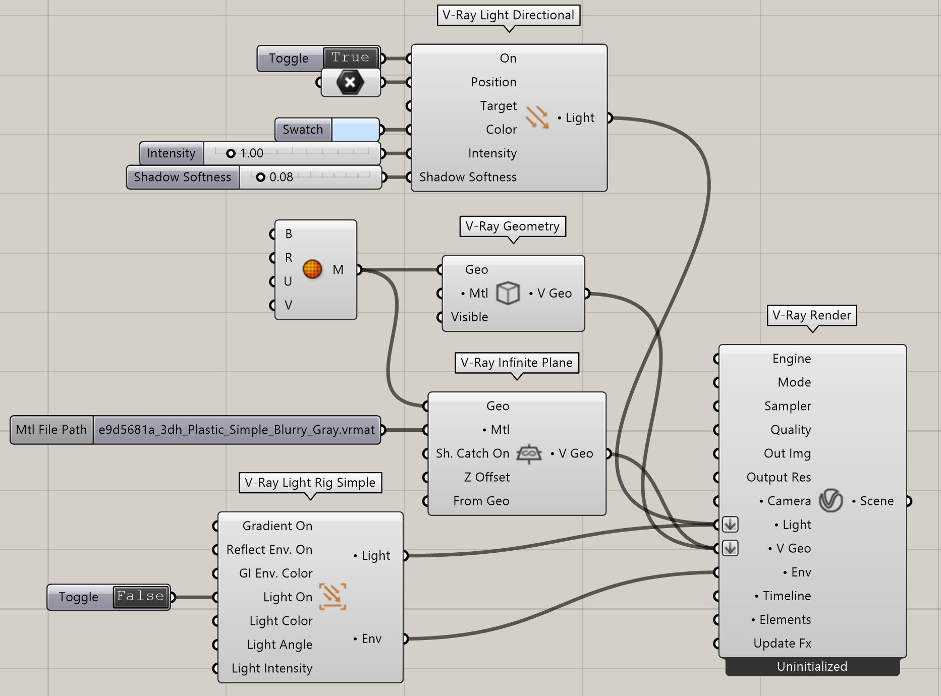Click the V-Ray Light Directional arrows icon
The height and width of the screenshot is (696, 941).
tap(537, 117)
